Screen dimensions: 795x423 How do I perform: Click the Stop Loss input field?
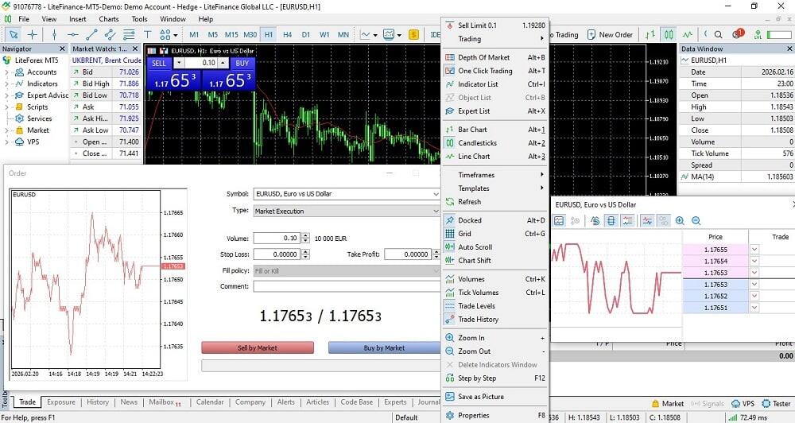[x=277, y=254]
